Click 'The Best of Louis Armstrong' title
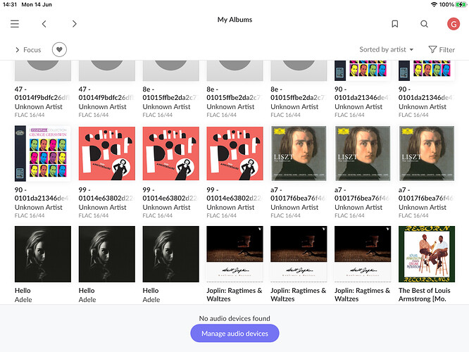The width and height of the screenshot is (469, 352). pyautogui.click(x=425, y=294)
